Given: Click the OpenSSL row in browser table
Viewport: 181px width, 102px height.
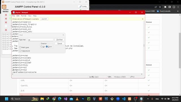Looking at the screenshot, I should point(89,86).
